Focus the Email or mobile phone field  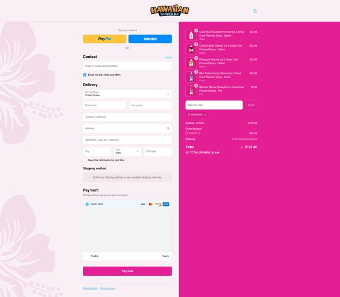(127, 66)
